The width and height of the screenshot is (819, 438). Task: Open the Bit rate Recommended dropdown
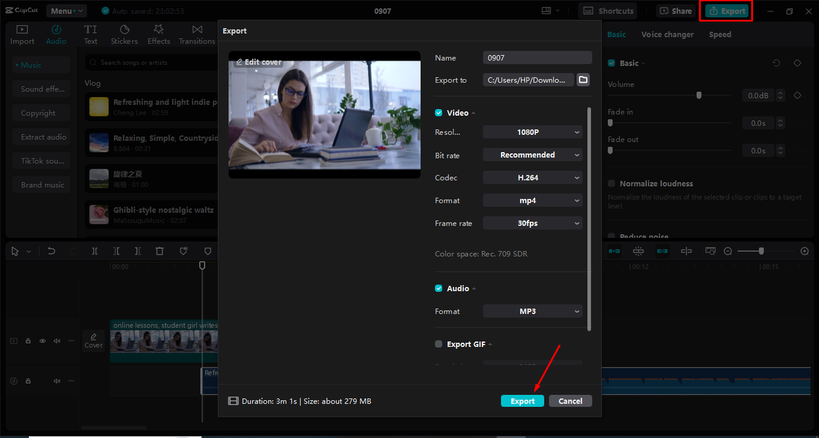[x=533, y=155]
